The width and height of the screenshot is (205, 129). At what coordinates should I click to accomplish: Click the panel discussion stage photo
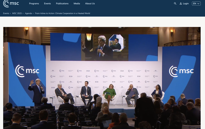102,78
